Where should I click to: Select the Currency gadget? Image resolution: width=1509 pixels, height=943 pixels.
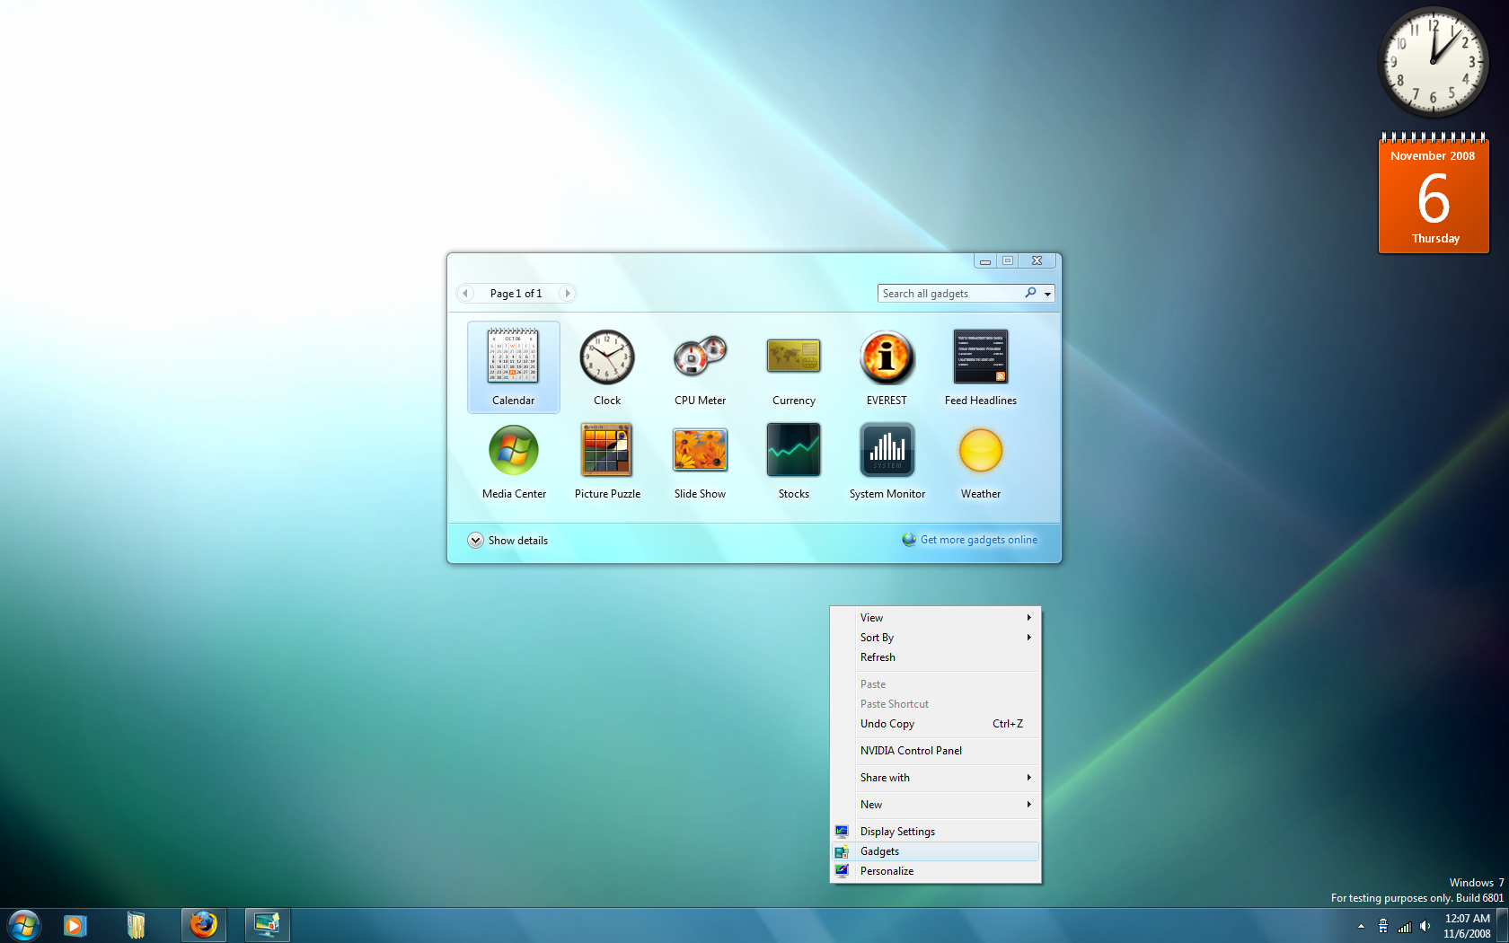tap(793, 366)
